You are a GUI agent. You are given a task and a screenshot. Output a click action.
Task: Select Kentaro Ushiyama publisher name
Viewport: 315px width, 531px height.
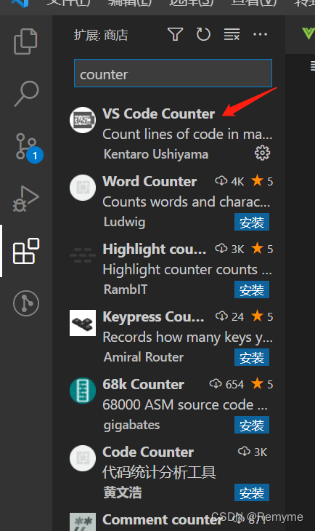pos(156,154)
